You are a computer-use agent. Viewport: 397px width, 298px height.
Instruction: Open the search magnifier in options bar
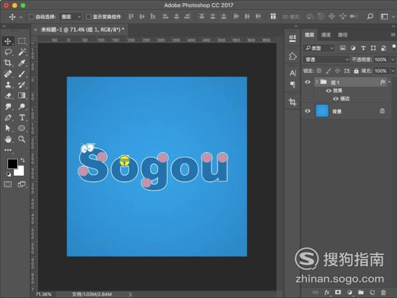370,17
